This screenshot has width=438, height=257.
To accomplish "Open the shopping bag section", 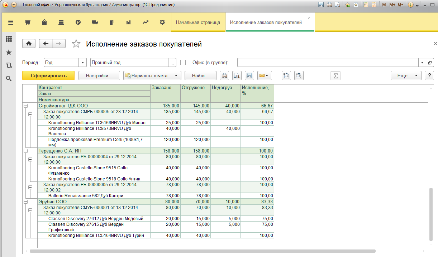I will 44,22.
